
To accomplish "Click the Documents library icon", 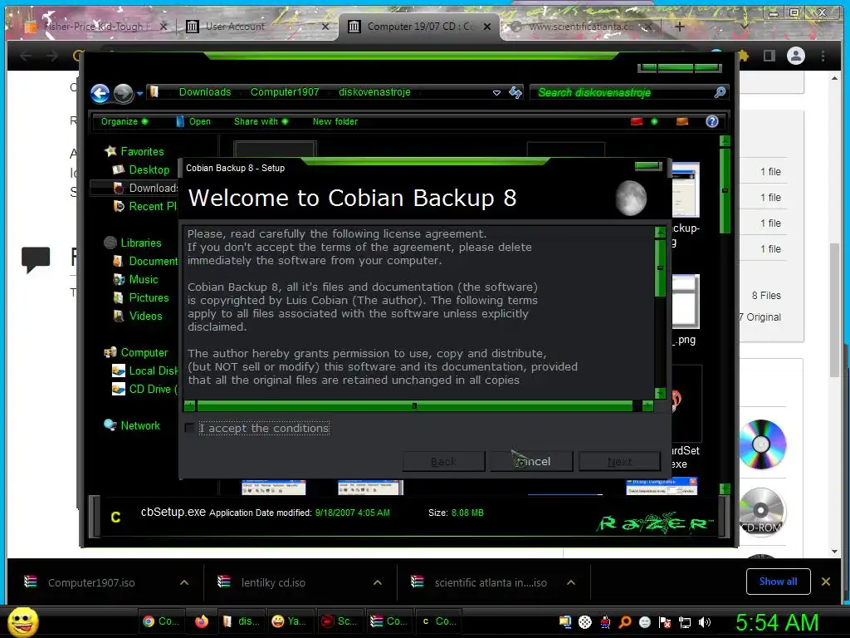I will tap(118, 261).
